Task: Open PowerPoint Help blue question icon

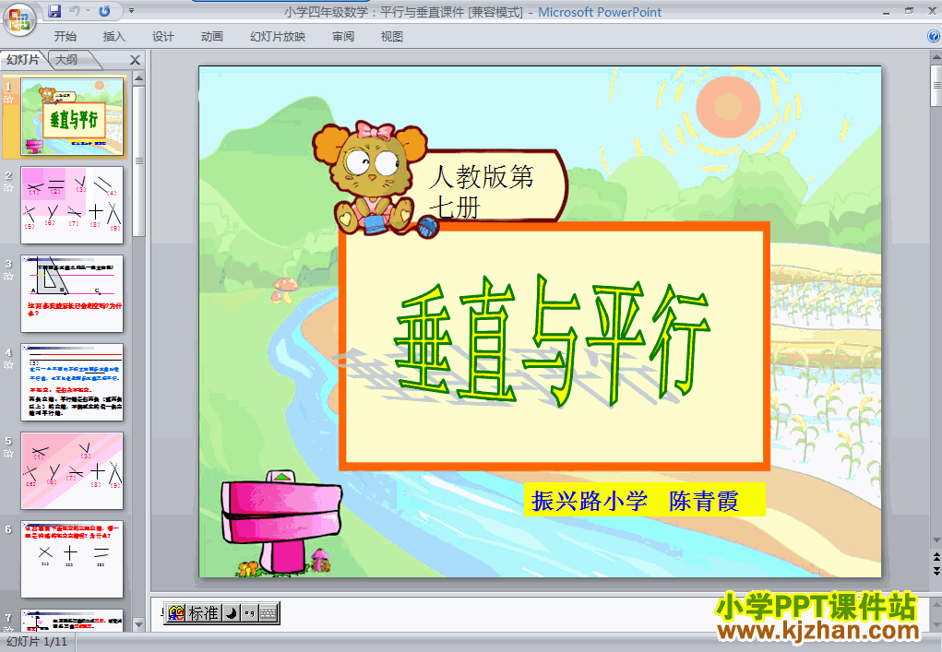Action: tap(934, 36)
